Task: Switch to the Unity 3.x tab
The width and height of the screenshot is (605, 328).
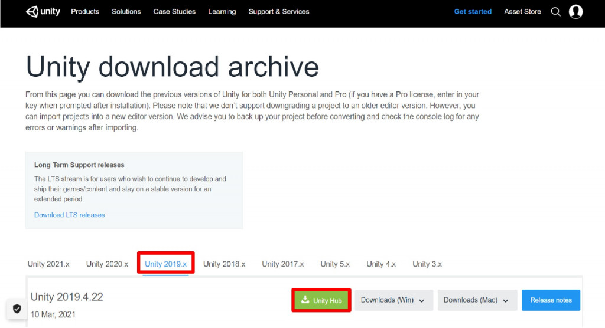Action: [x=427, y=264]
